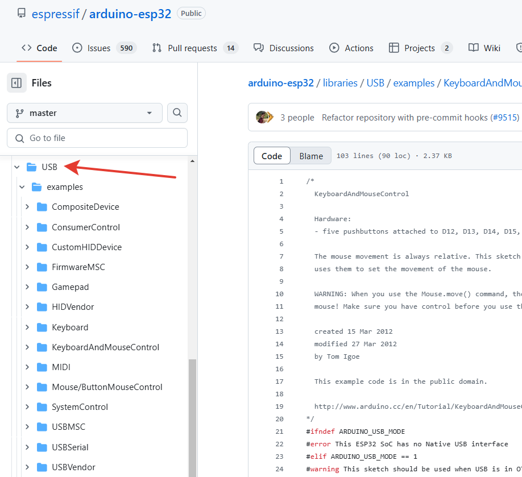Switch to Blame view
Image resolution: width=522 pixels, height=477 pixels.
coord(311,156)
